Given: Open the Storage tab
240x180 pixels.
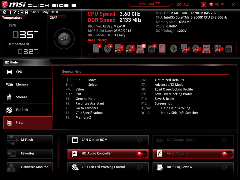Looking at the screenshot, I should click(x=28, y=97).
